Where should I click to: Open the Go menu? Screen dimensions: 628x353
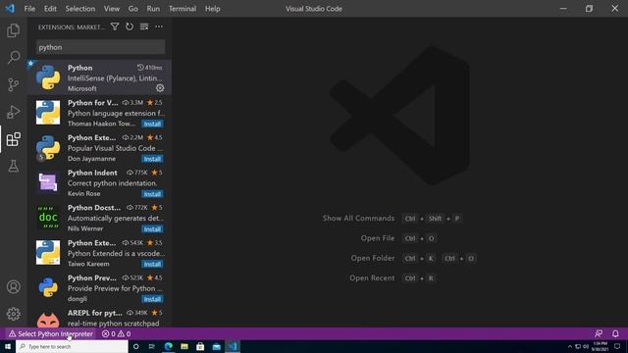(x=133, y=9)
